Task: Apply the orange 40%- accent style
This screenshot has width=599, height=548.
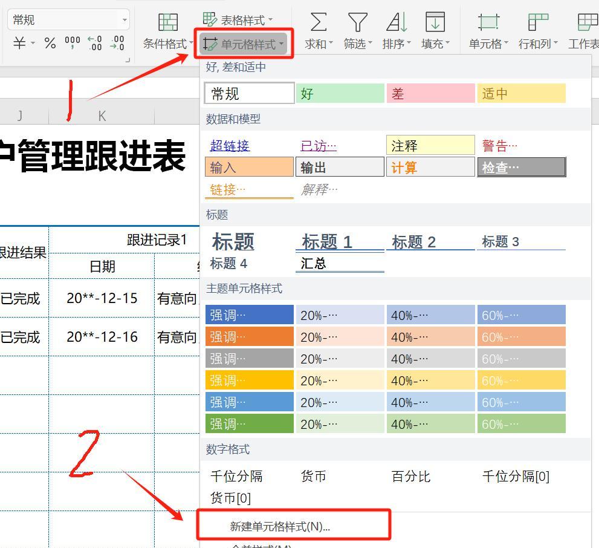Action: tap(430, 337)
